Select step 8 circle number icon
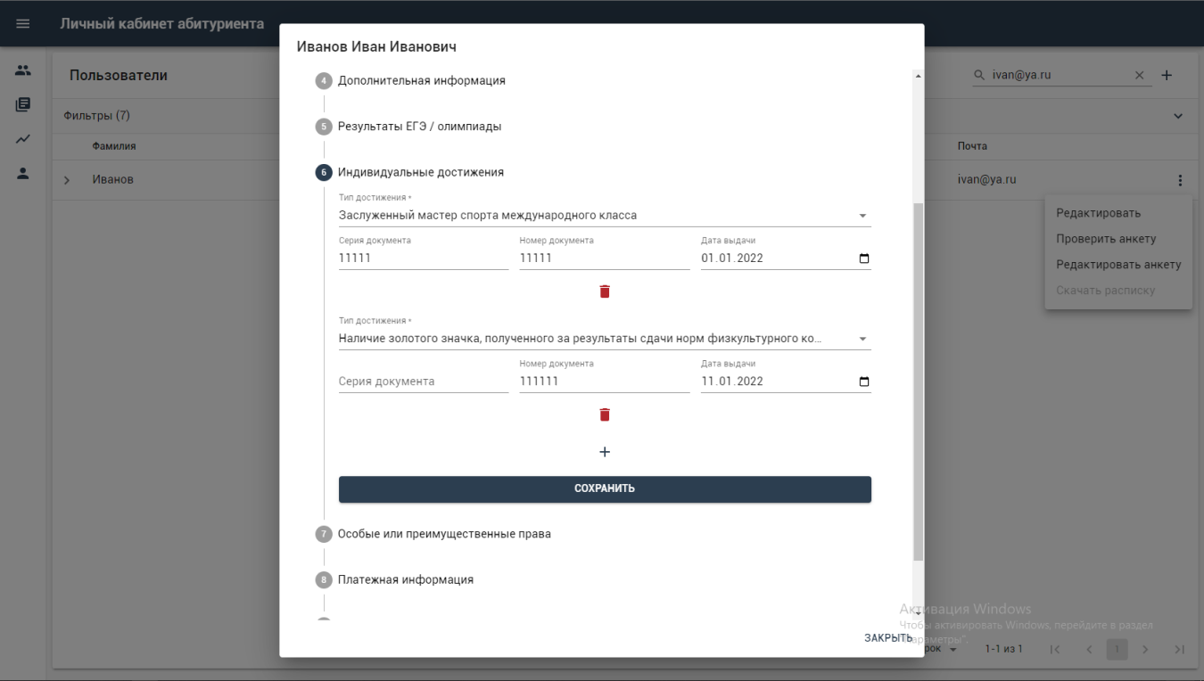Viewport: 1204px width, 681px height. [x=324, y=580]
